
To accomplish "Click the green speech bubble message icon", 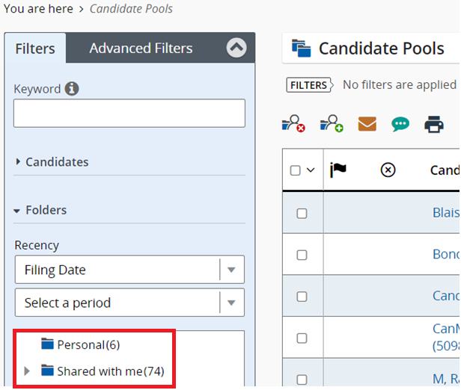I will 400,124.
